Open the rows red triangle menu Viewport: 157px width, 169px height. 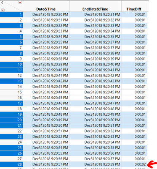(3, 10)
